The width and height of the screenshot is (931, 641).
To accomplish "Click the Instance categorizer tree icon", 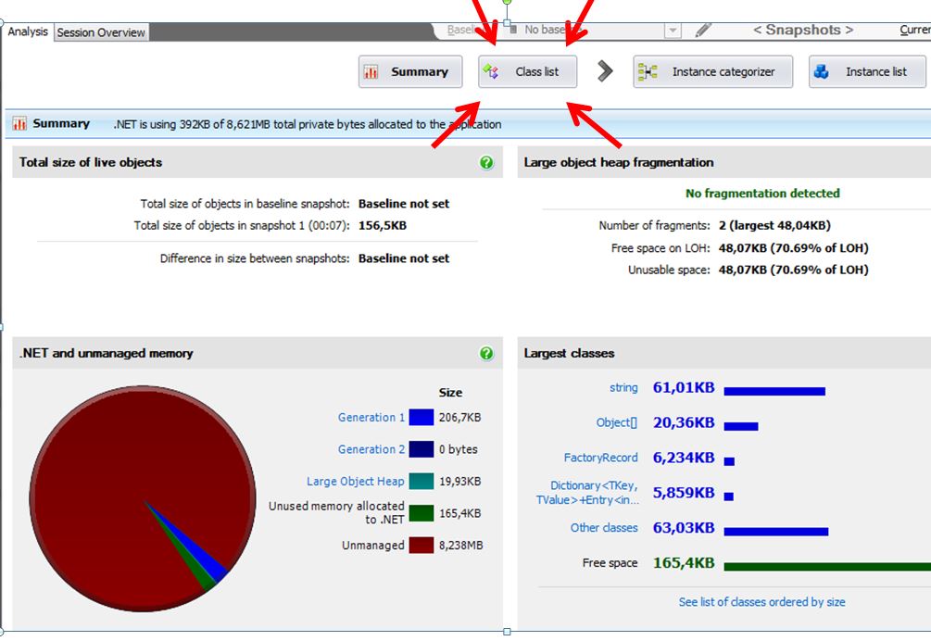I will click(x=648, y=72).
